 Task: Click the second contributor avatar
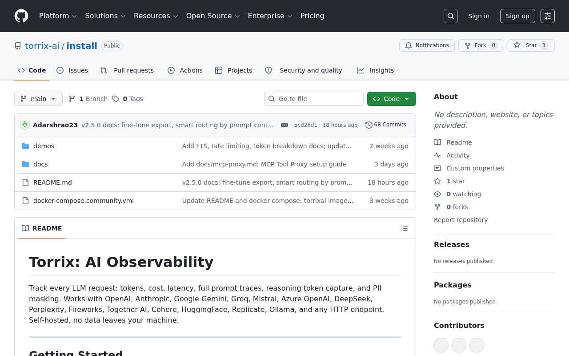(459, 345)
